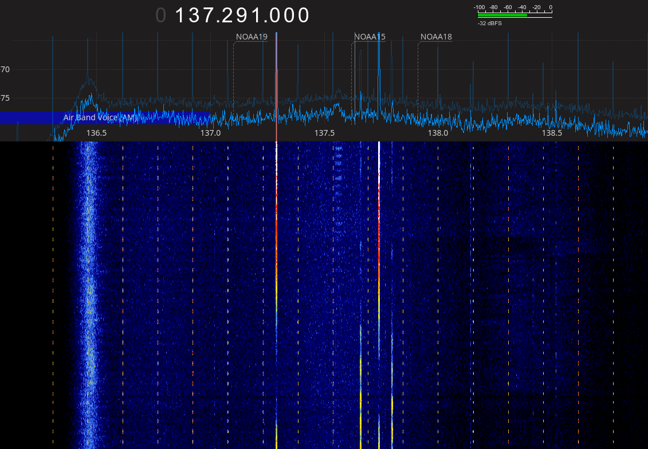This screenshot has height=449, width=648.
Task: Select the NOAA15 bookmark tag
Action: point(370,37)
